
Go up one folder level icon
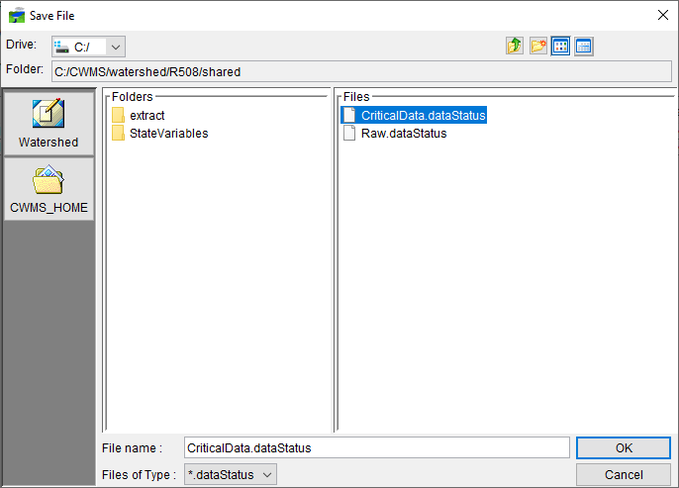point(515,46)
